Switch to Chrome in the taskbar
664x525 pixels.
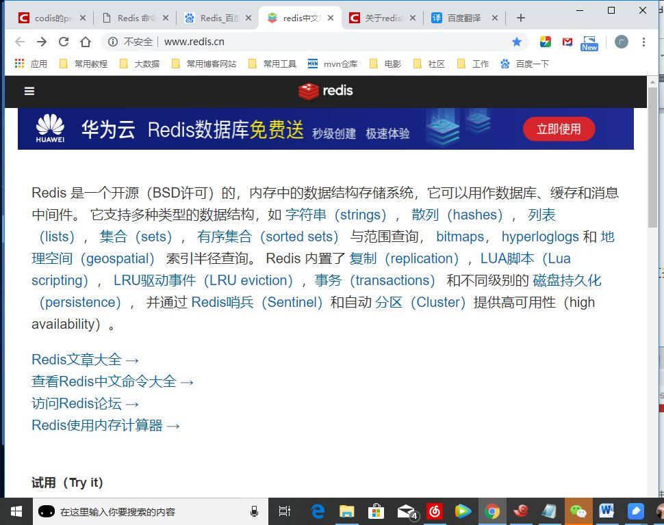(x=491, y=511)
